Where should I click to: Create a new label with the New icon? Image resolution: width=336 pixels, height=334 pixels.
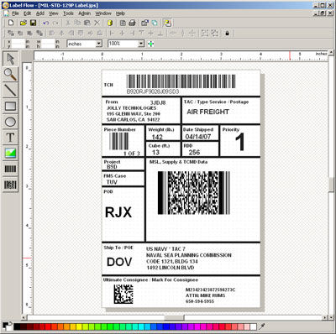coord(11,23)
